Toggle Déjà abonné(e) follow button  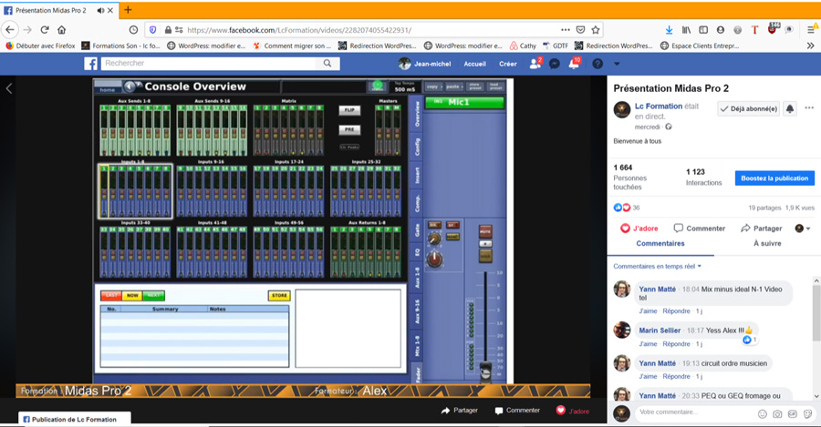748,108
